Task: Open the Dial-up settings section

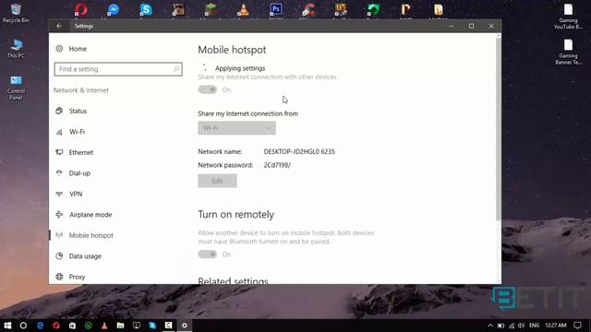Action: (79, 173)
